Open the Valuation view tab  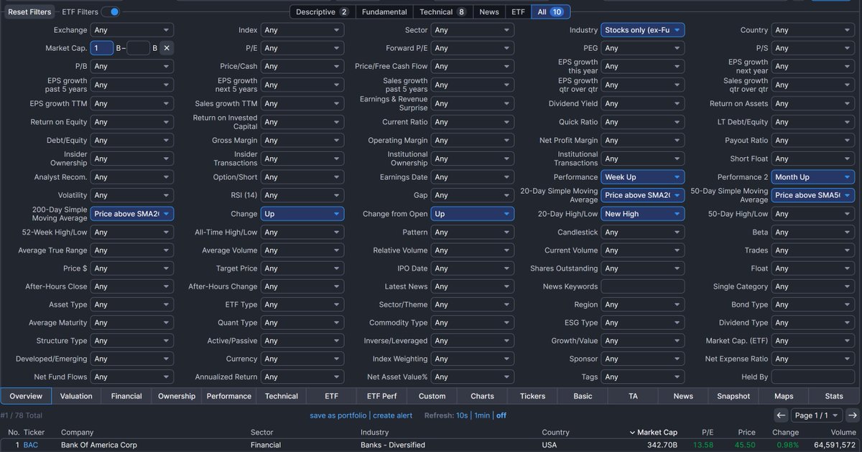[76, 396]
